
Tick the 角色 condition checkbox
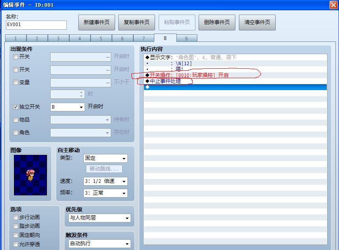[x=15, y=133]
